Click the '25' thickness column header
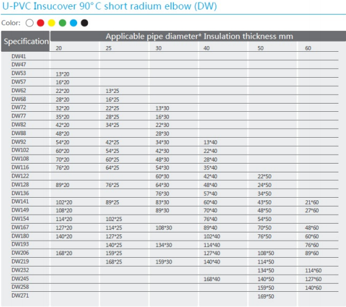Image resolution: width=346 pixels, height=307 pixels. click(x=109, y=48)
